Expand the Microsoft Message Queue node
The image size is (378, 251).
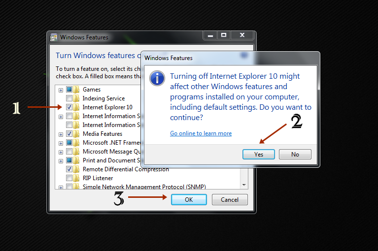pyautogui.click(x=61, y=153)
